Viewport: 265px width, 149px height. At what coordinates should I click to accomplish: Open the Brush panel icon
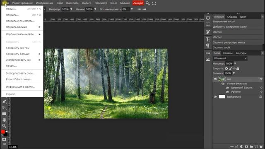pos(208,32)
